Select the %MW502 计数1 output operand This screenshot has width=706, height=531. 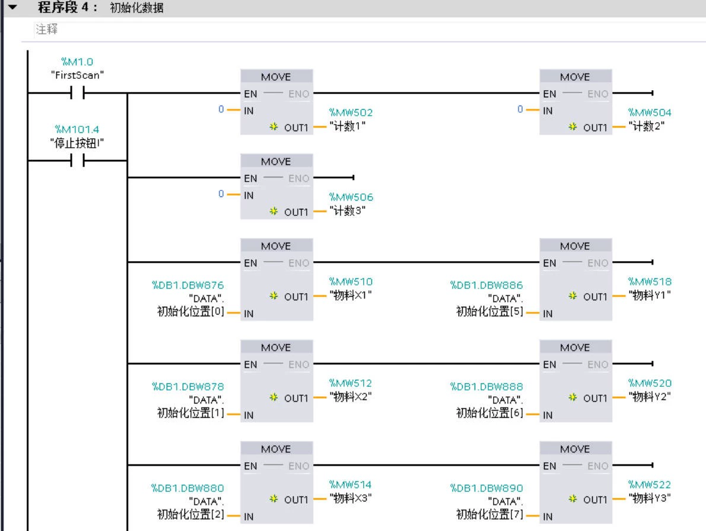(x=351, y=119)
